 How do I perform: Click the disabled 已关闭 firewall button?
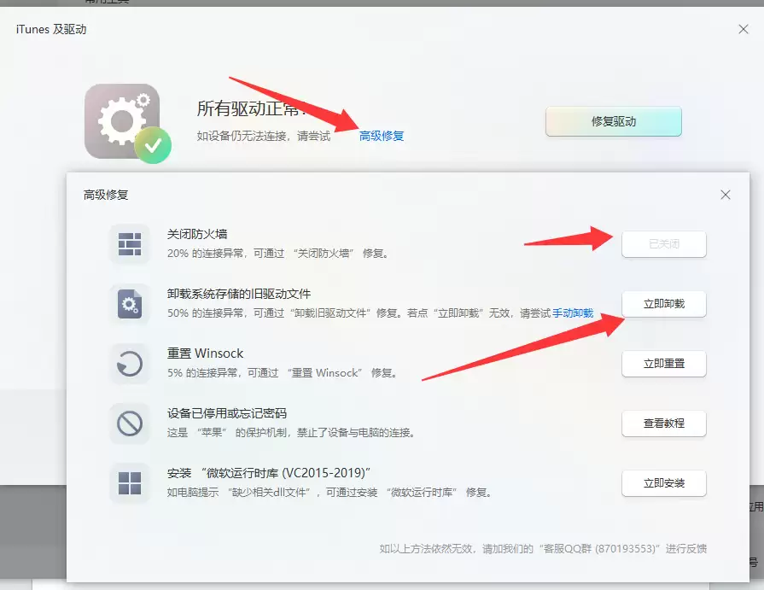tap(663, 244)
